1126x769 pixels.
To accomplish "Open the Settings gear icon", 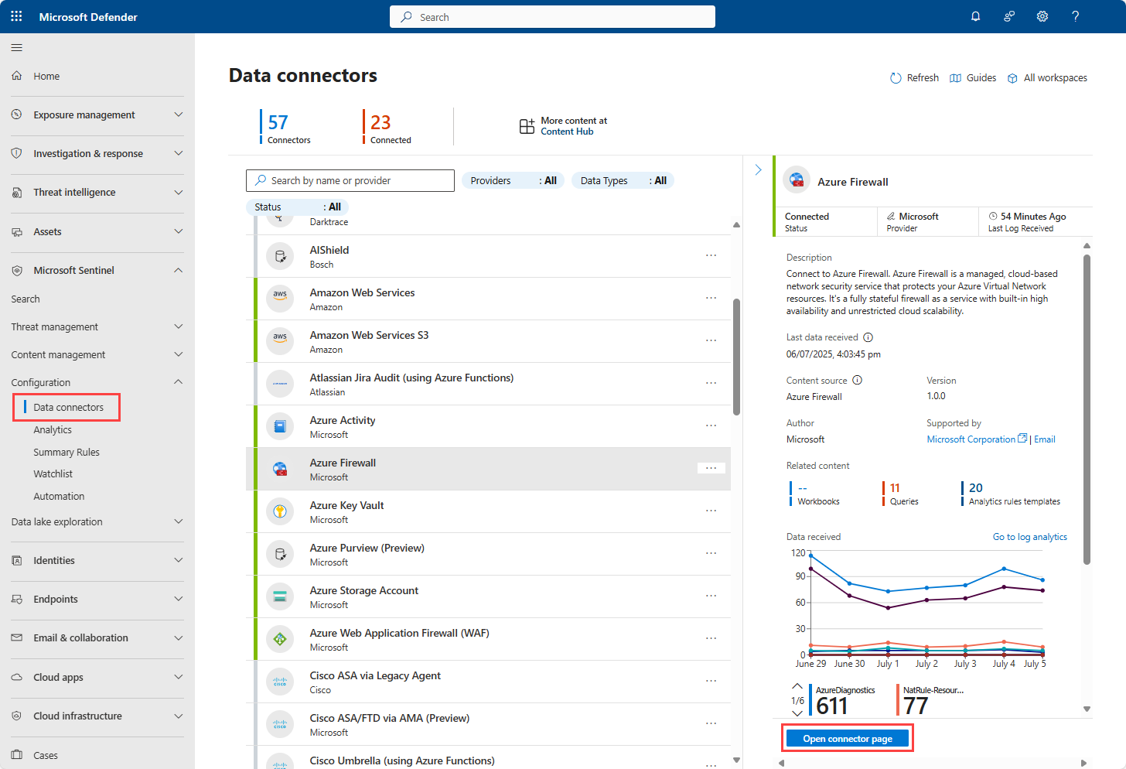I will pyautogui.click(x=1042, y=15).
